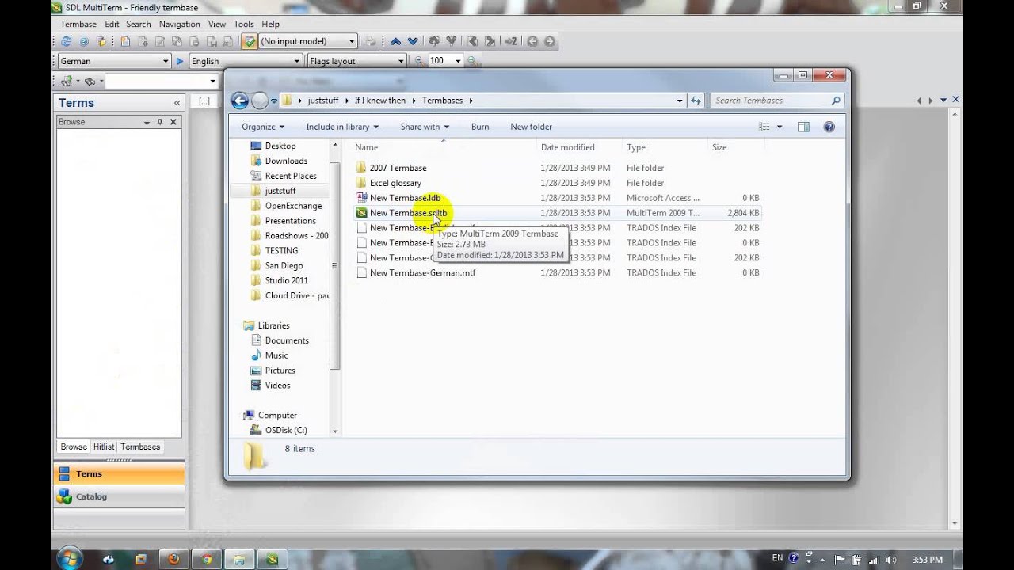The image size is (1014, 570).
Task: Click the '2' arrow toolbar icon
Action: coord(511,41)
